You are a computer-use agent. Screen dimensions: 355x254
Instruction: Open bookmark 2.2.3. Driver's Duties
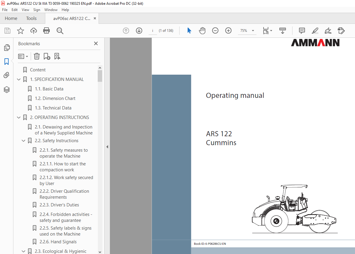[x=59, y=205]
